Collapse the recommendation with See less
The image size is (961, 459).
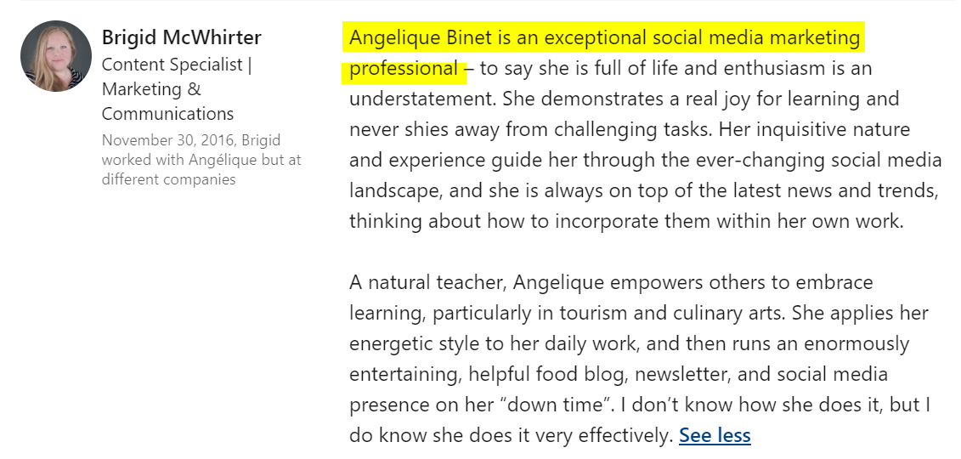(x=715, y=436)
